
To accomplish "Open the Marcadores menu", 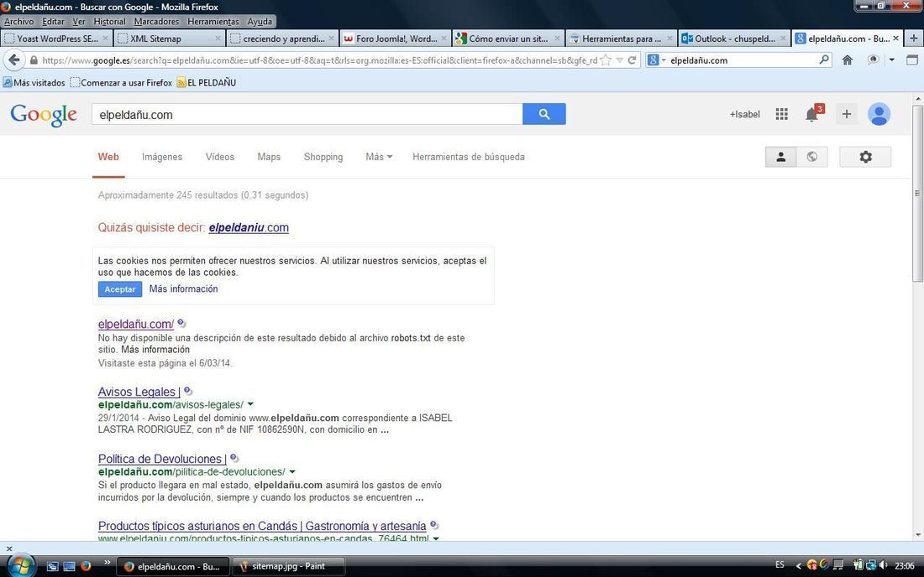I will pyautogui.click(x=156, y=21).
